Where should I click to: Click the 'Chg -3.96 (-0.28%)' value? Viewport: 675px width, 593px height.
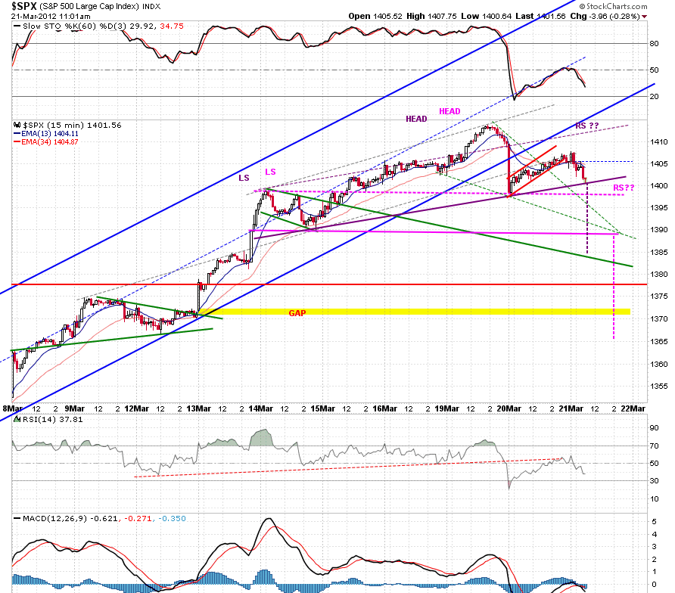pos(605,16)
